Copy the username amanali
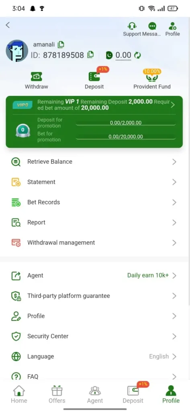The height and width of the screenshot is (411, 190). point(61,45)
